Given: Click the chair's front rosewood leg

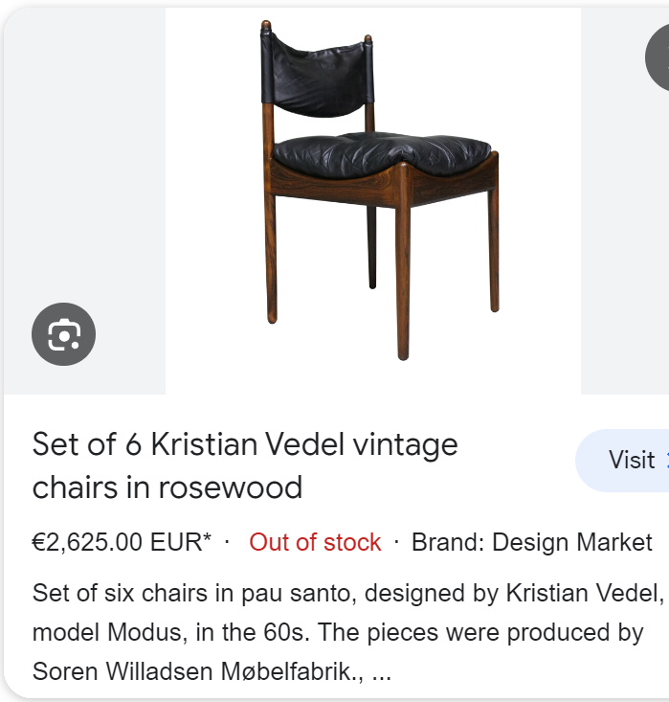Looking at the screenshot, I should [x=403, y=278].
